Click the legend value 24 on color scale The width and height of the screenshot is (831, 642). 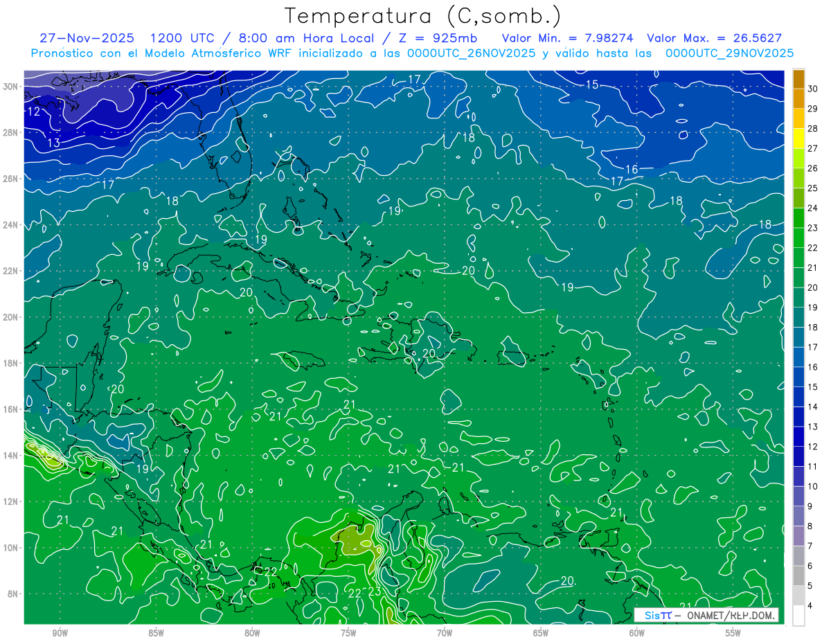click(x=813, y=208)
